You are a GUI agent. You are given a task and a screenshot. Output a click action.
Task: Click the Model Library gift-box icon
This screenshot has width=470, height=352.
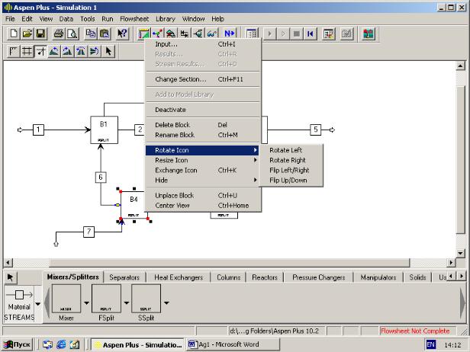369,34
